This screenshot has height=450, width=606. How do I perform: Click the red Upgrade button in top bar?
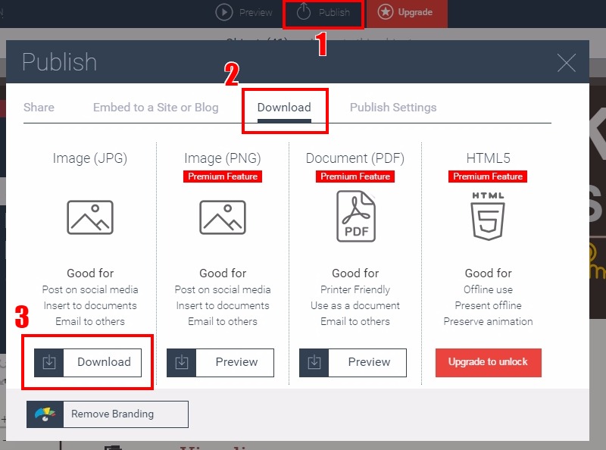pos(407,14)
